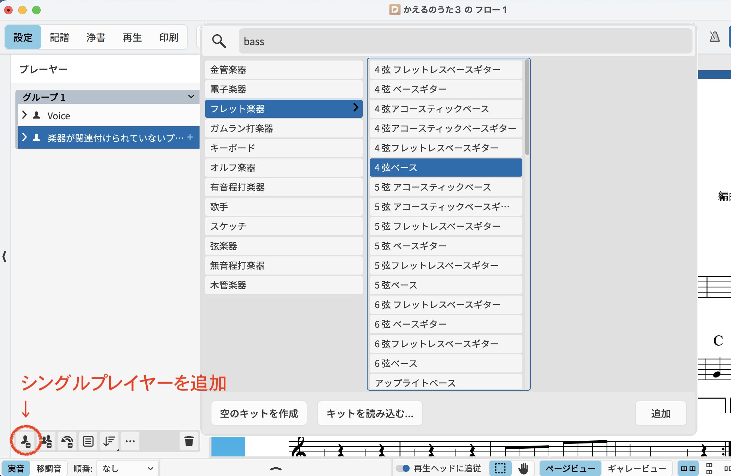Toggle the follow playhead (再生ヘッドに追従) switch

(x=403, y=468)
